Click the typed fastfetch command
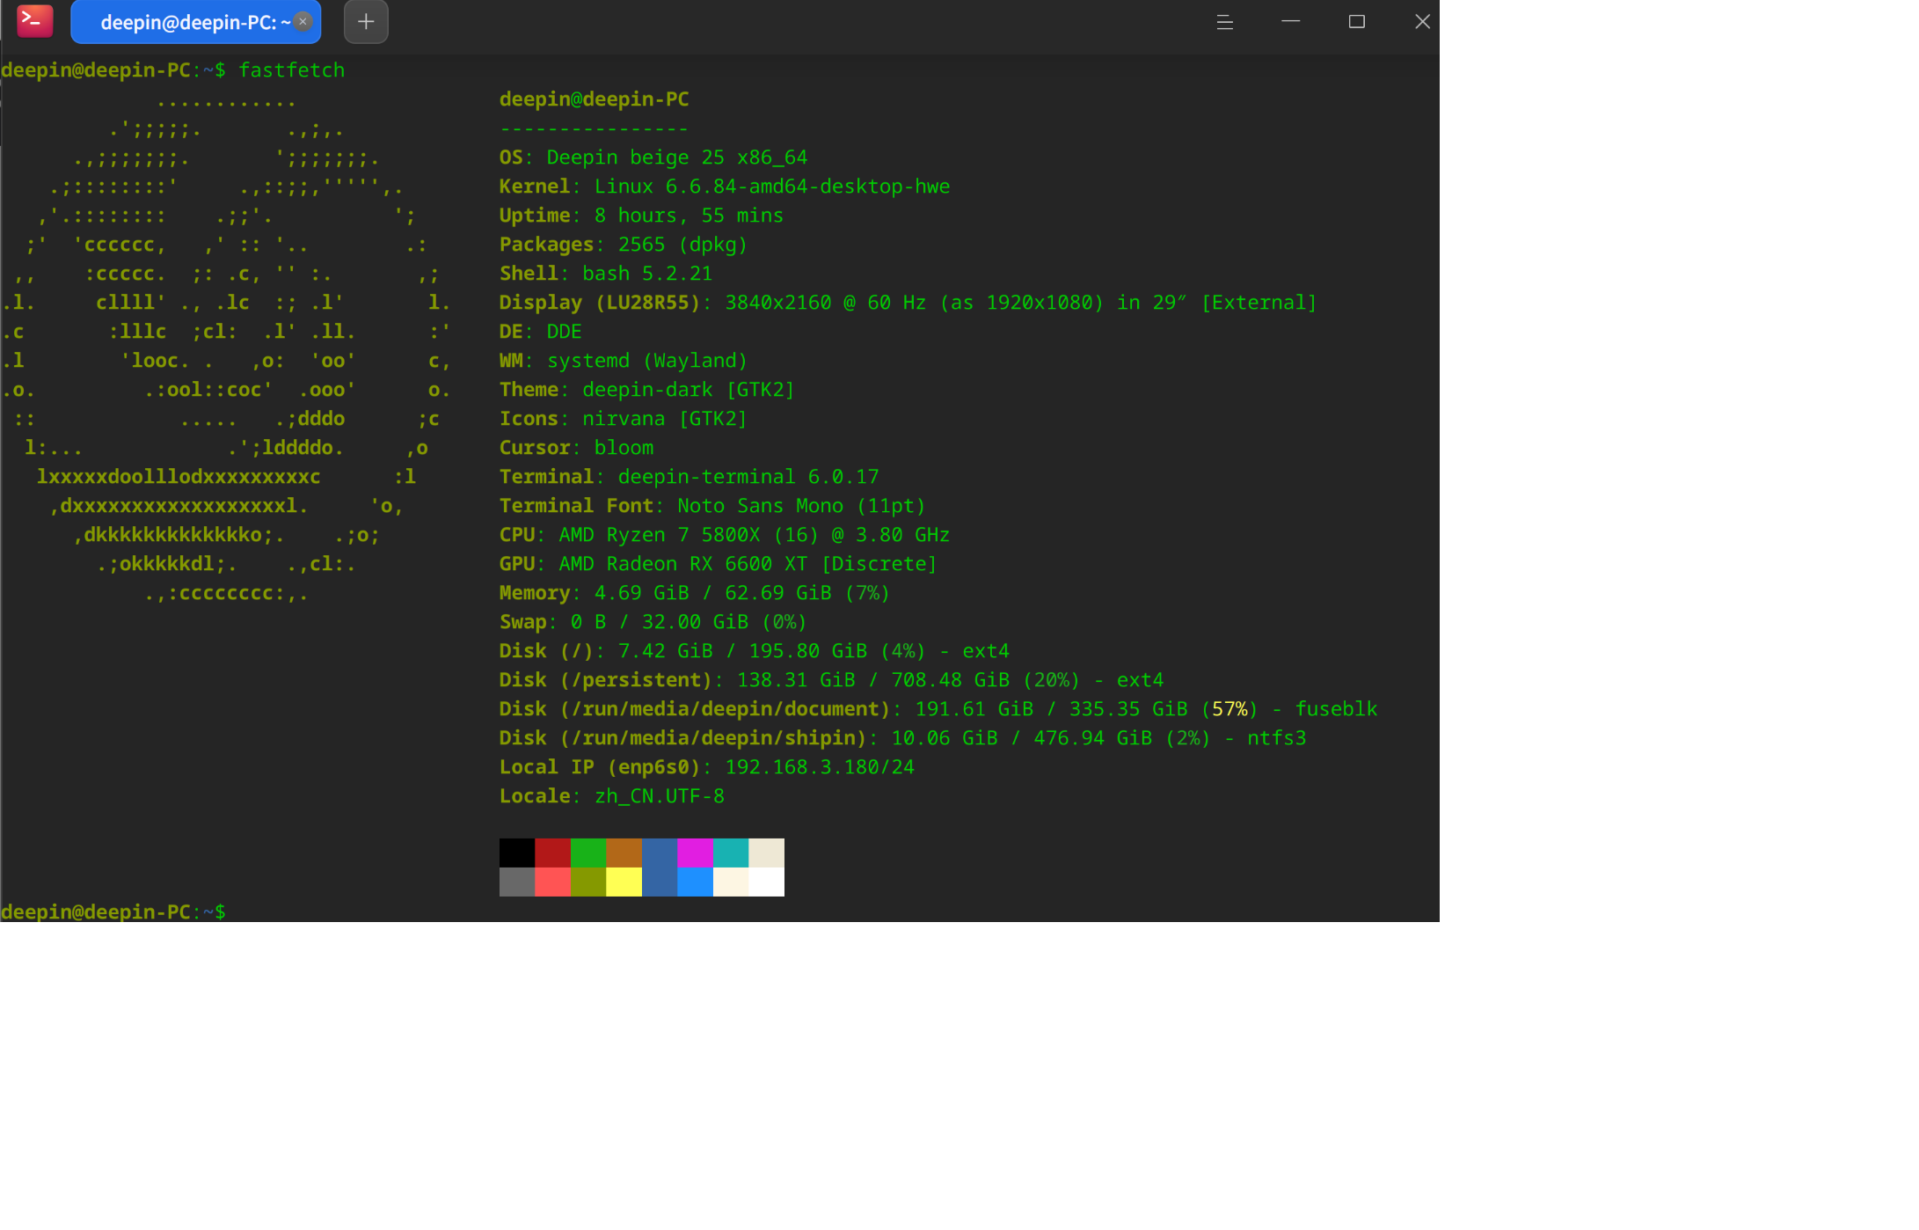 pos(292,70)
